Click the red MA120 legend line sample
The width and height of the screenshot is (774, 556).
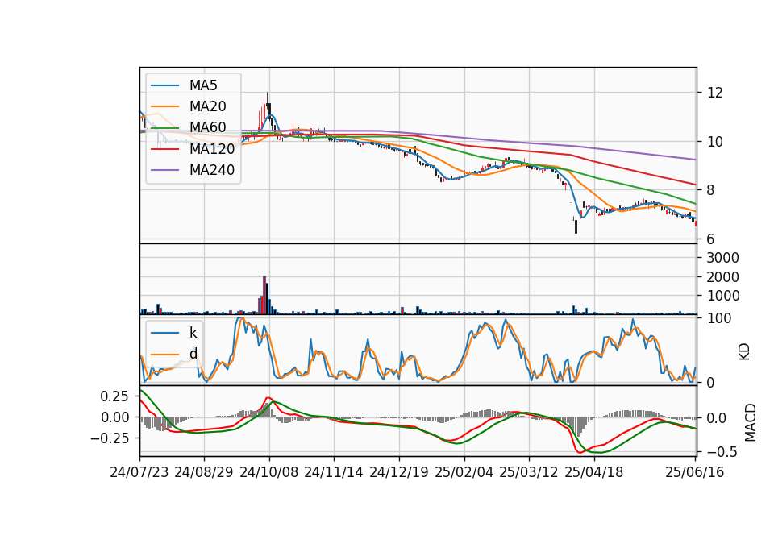coord(164,148)
